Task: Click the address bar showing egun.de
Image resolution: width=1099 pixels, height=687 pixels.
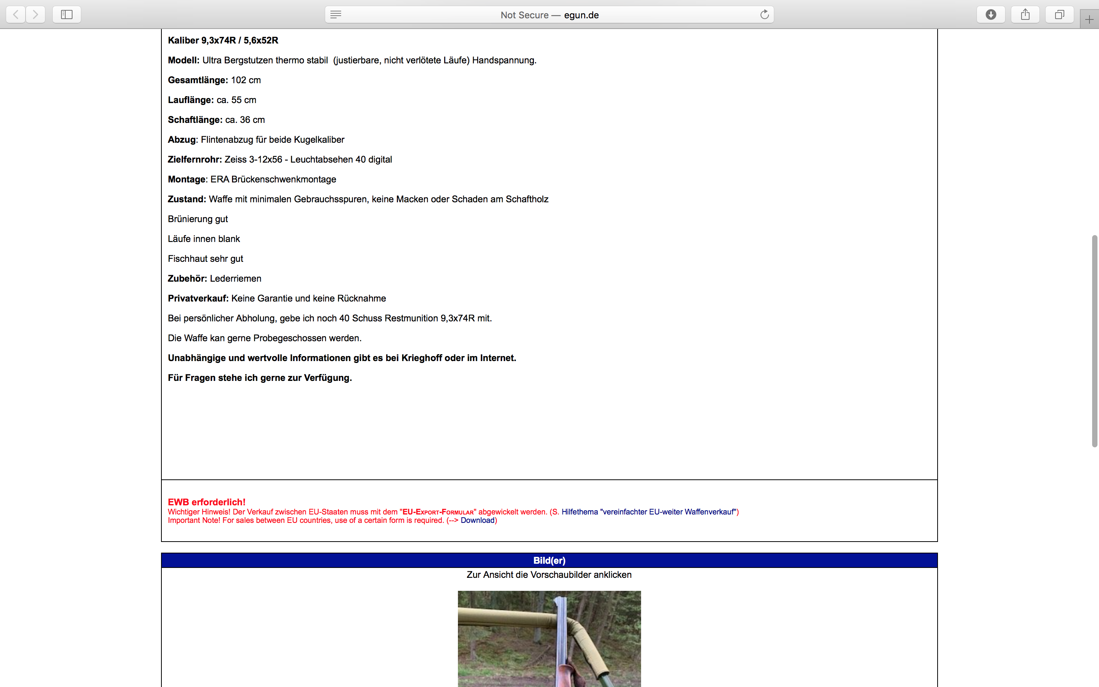Action: point(549,15)
